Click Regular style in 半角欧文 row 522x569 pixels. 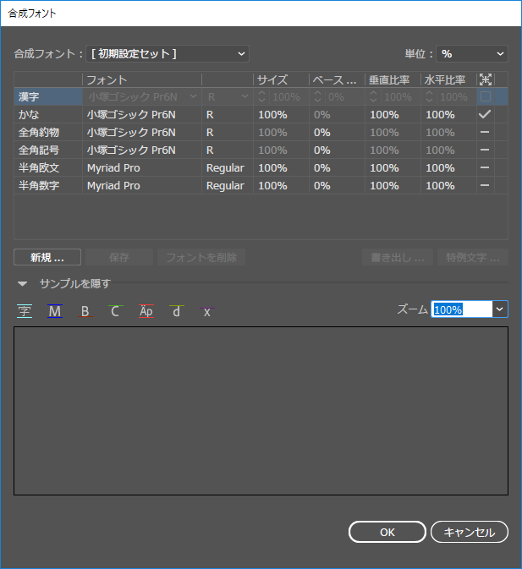(225, 168)
